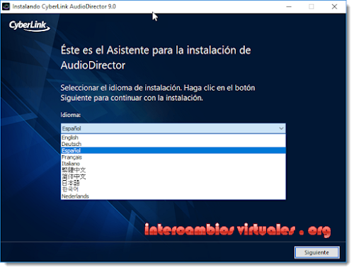Image resolution: width=354 pixels, height=270 pixels.
Task: Select English from language list
Action: pos(173,137)
